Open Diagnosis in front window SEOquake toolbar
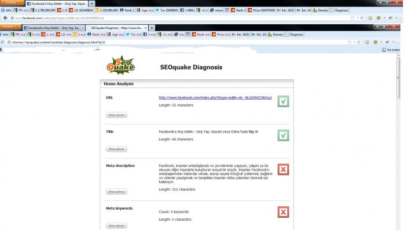This screenshot has height=230, width=405. click(294, 34)
